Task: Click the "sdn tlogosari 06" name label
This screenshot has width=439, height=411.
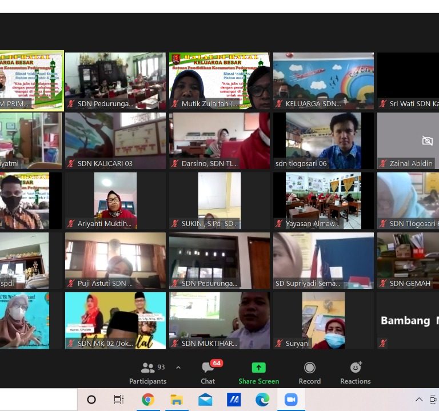Action: point(301,164)
